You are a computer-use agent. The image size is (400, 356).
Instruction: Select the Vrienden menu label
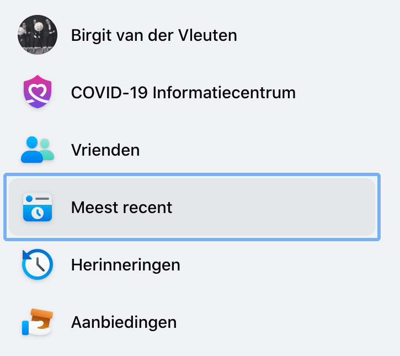point(105,150)
